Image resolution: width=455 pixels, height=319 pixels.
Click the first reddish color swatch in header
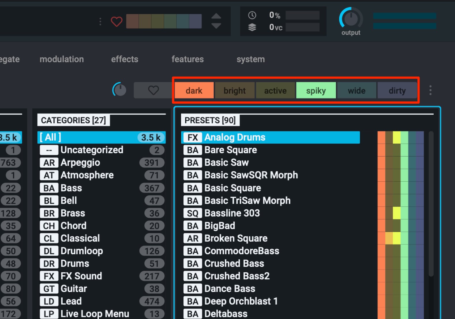pyautogui.click(x=132, y=21)
